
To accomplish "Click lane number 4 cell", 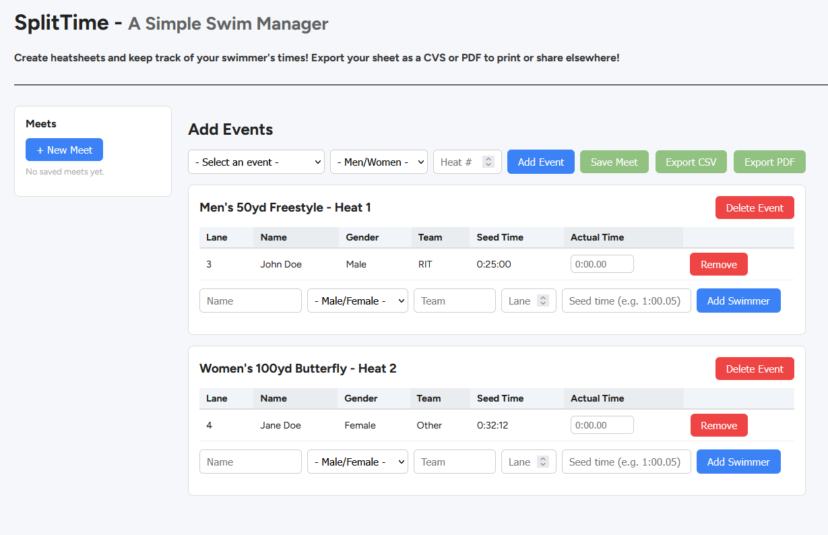I will click(209, 425).
